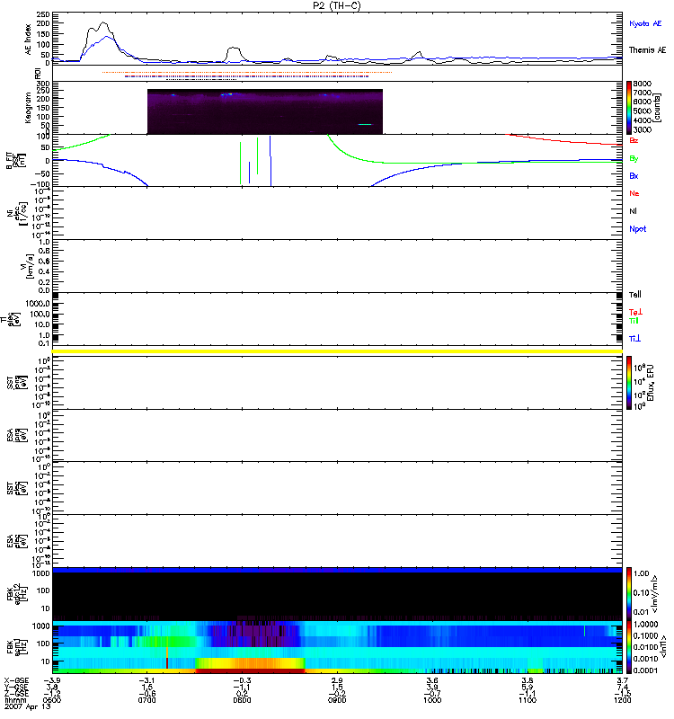The image size is (674, 719).
Task: Click the orange dotted line in the ROI panel
Action: (246, 72)
